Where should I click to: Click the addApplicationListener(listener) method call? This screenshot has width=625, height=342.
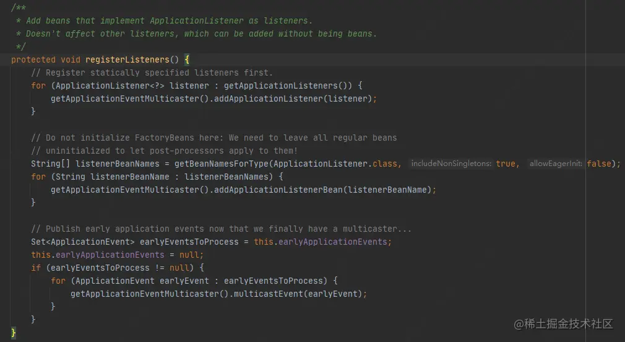293,99
